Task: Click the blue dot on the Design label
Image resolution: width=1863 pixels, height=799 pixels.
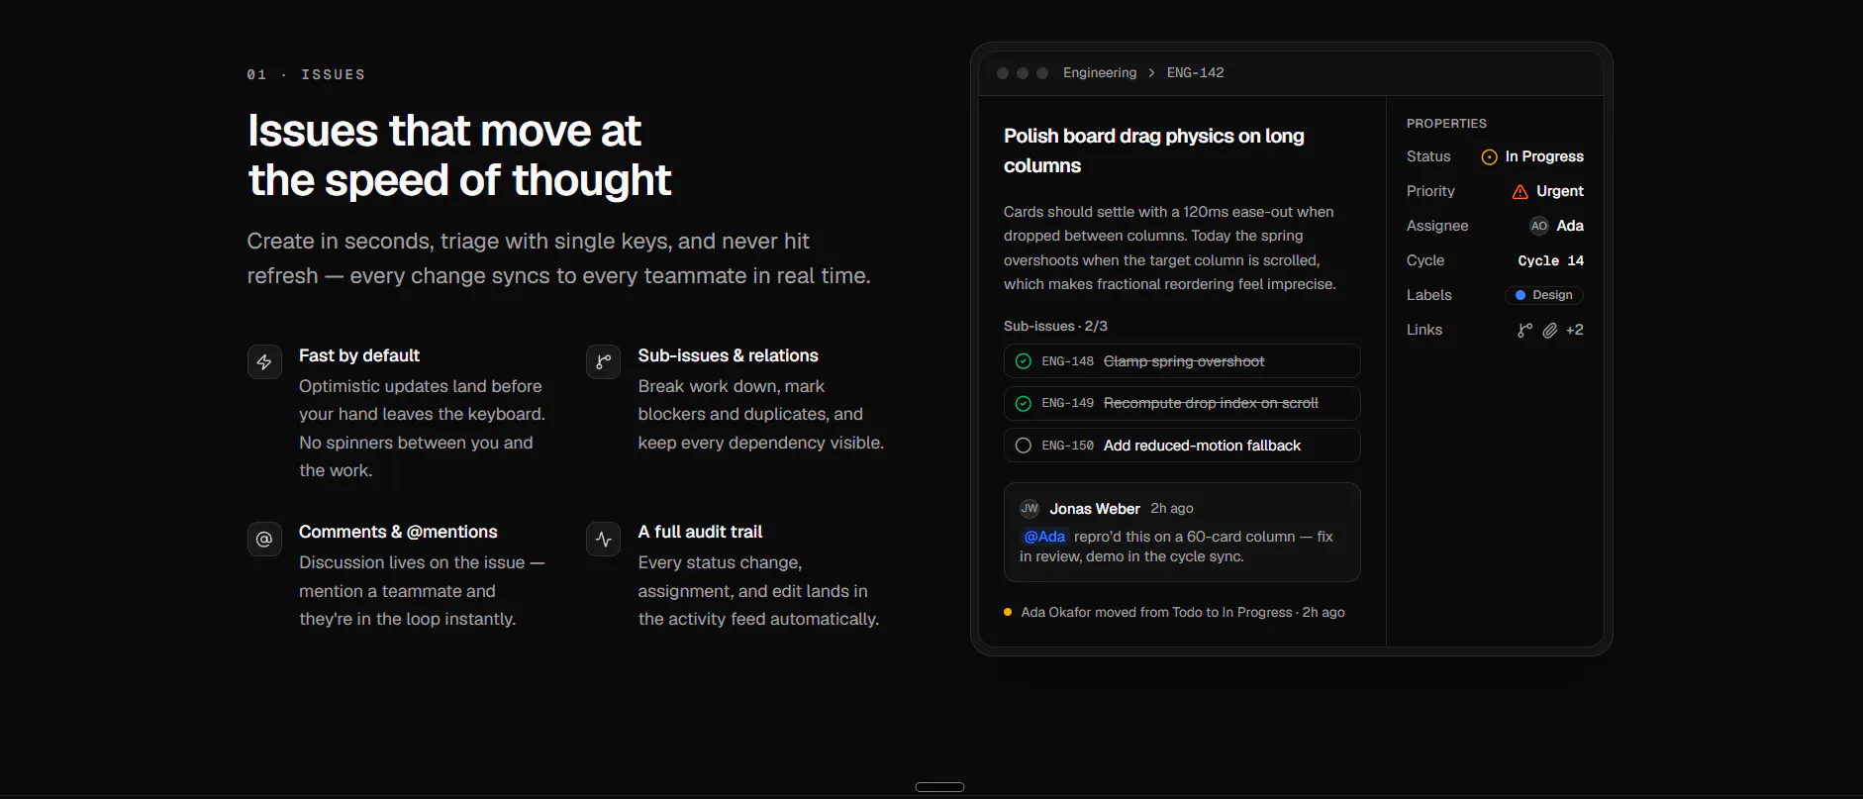Action: pos(1520,295)
